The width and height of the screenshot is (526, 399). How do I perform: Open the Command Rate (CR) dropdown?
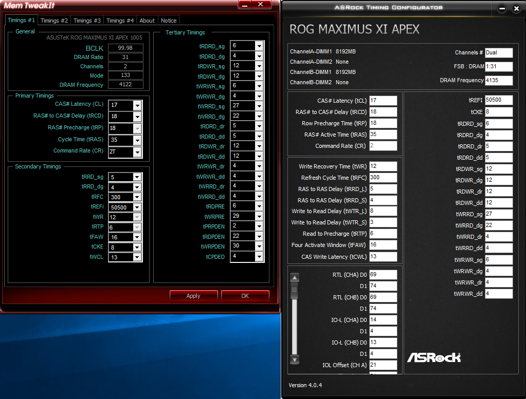[137, 152]
